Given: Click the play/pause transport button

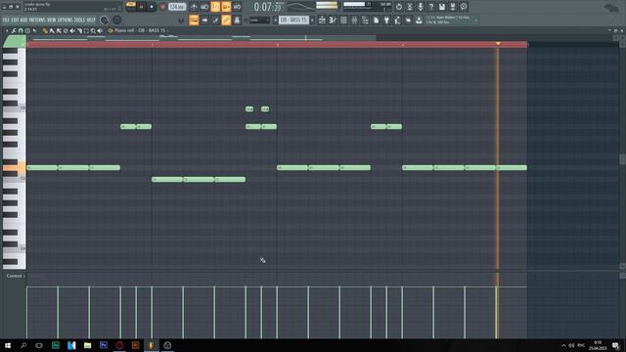Looking at the screenshot, I should pyautogui.click(x=141, y=7).
